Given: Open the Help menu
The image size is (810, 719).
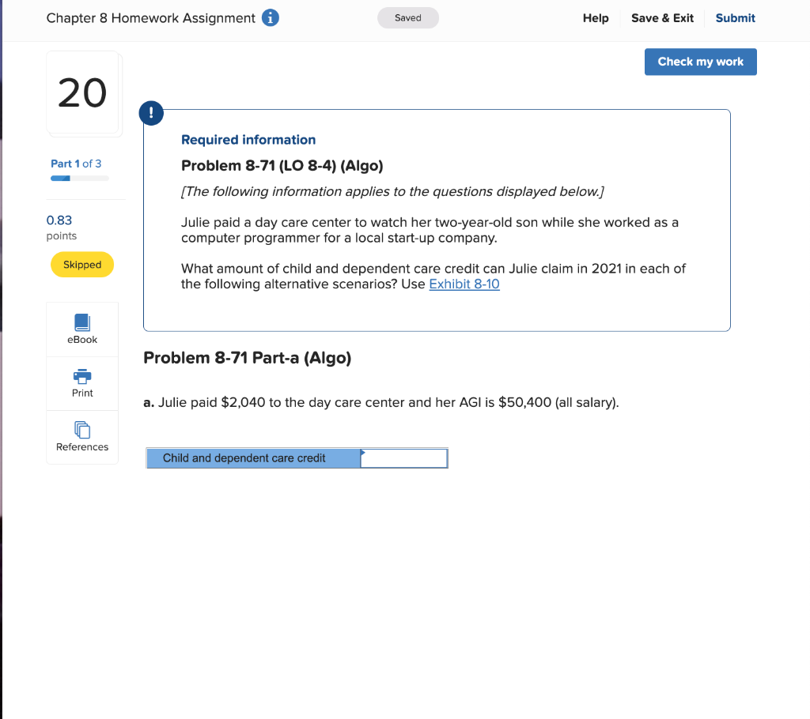Looking at the screenshot, I should [x=596, y=17].
